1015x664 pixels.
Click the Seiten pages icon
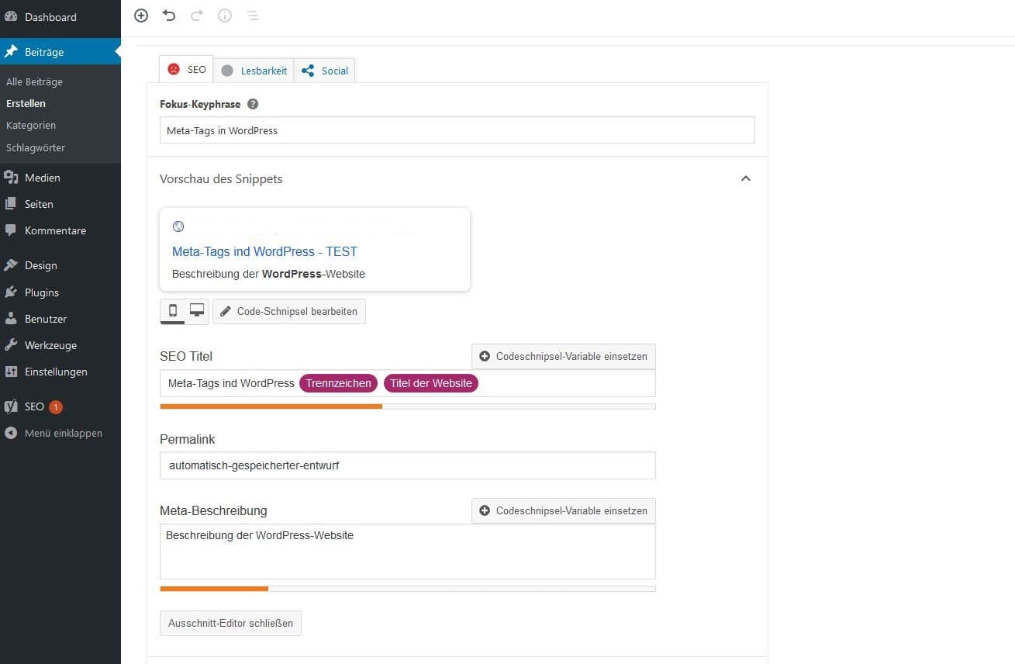coord(11,204)
